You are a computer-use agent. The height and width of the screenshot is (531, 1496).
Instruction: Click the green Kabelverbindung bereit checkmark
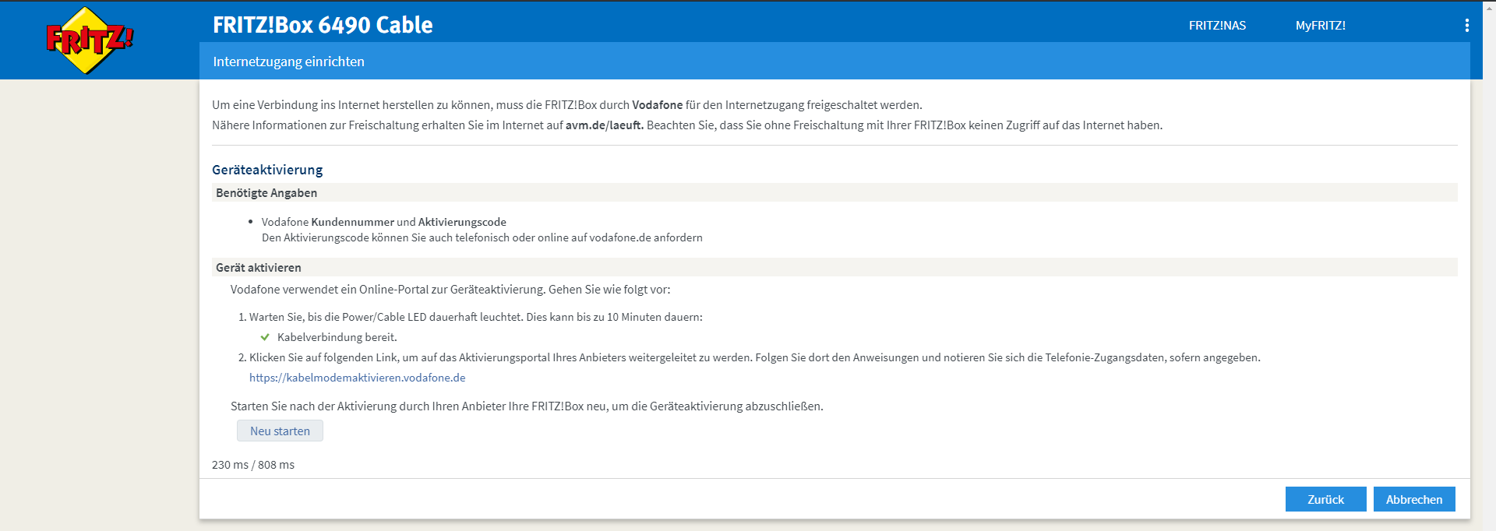(x=265, y=337)
